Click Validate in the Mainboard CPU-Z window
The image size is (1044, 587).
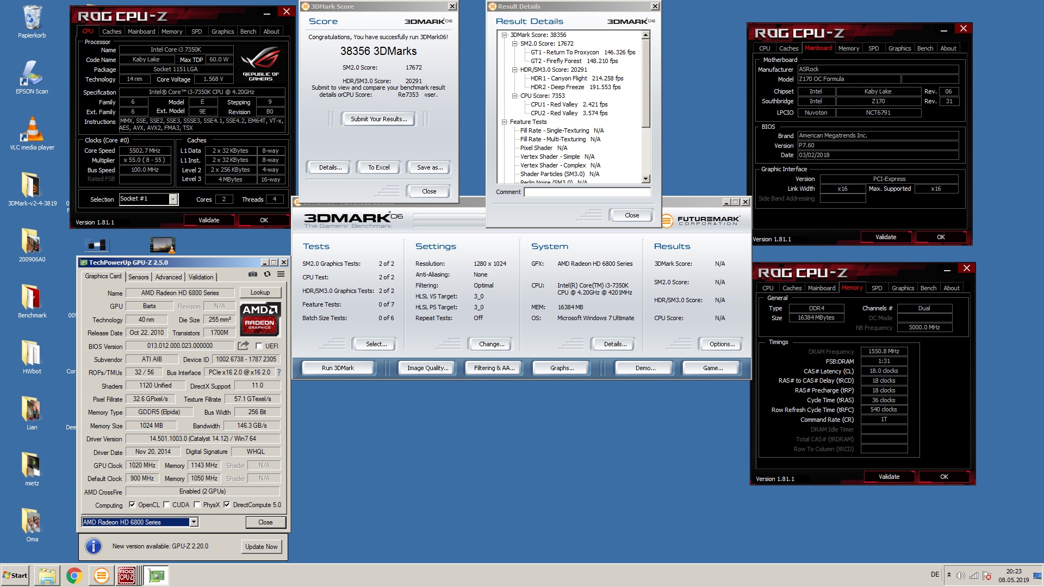[886, 237]
